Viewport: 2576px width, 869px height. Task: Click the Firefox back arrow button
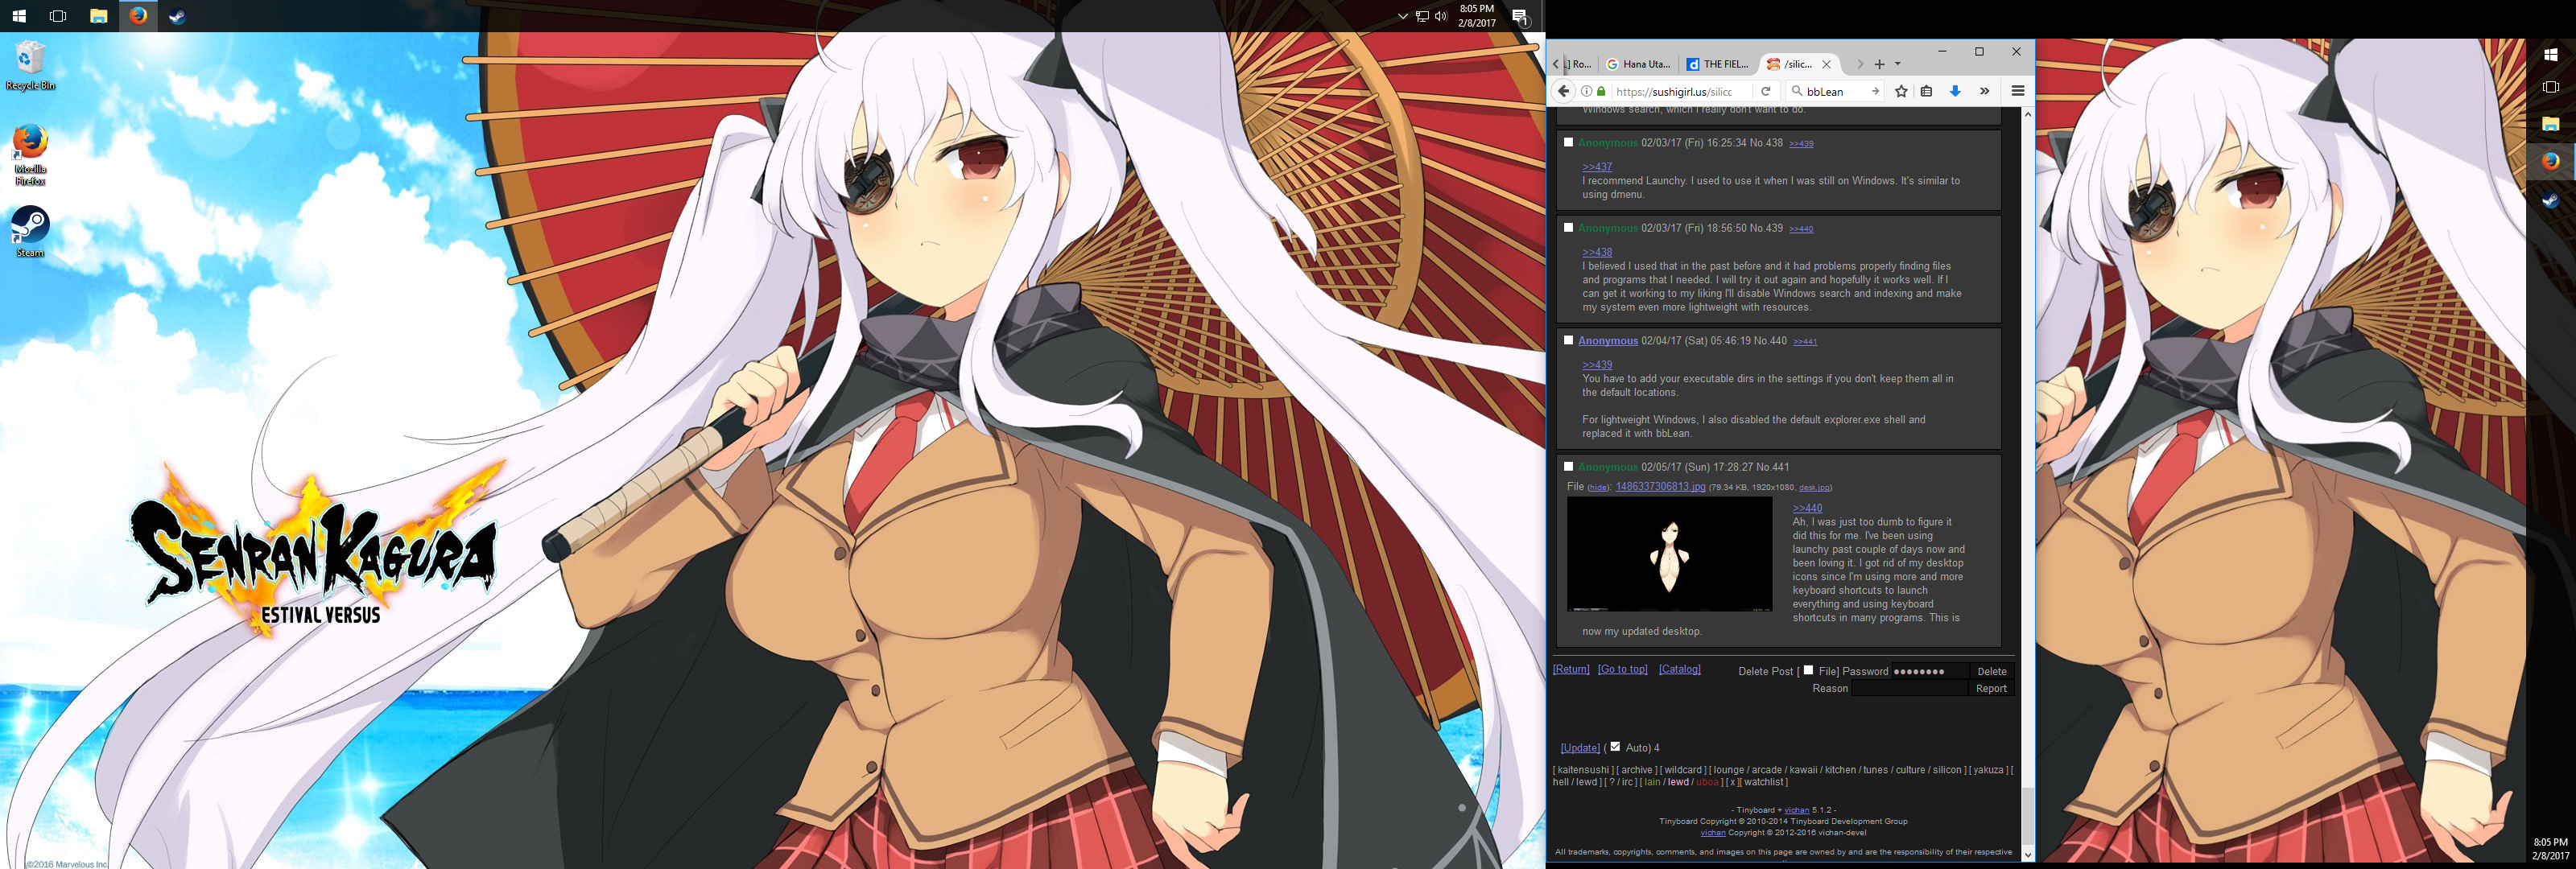[x=1564, y=91]
